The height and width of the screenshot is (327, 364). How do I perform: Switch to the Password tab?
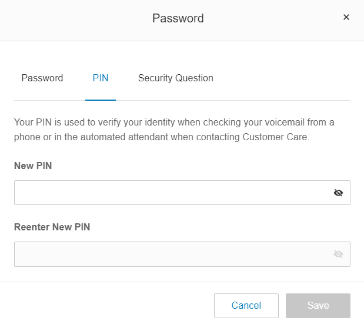tap(42, 78)
